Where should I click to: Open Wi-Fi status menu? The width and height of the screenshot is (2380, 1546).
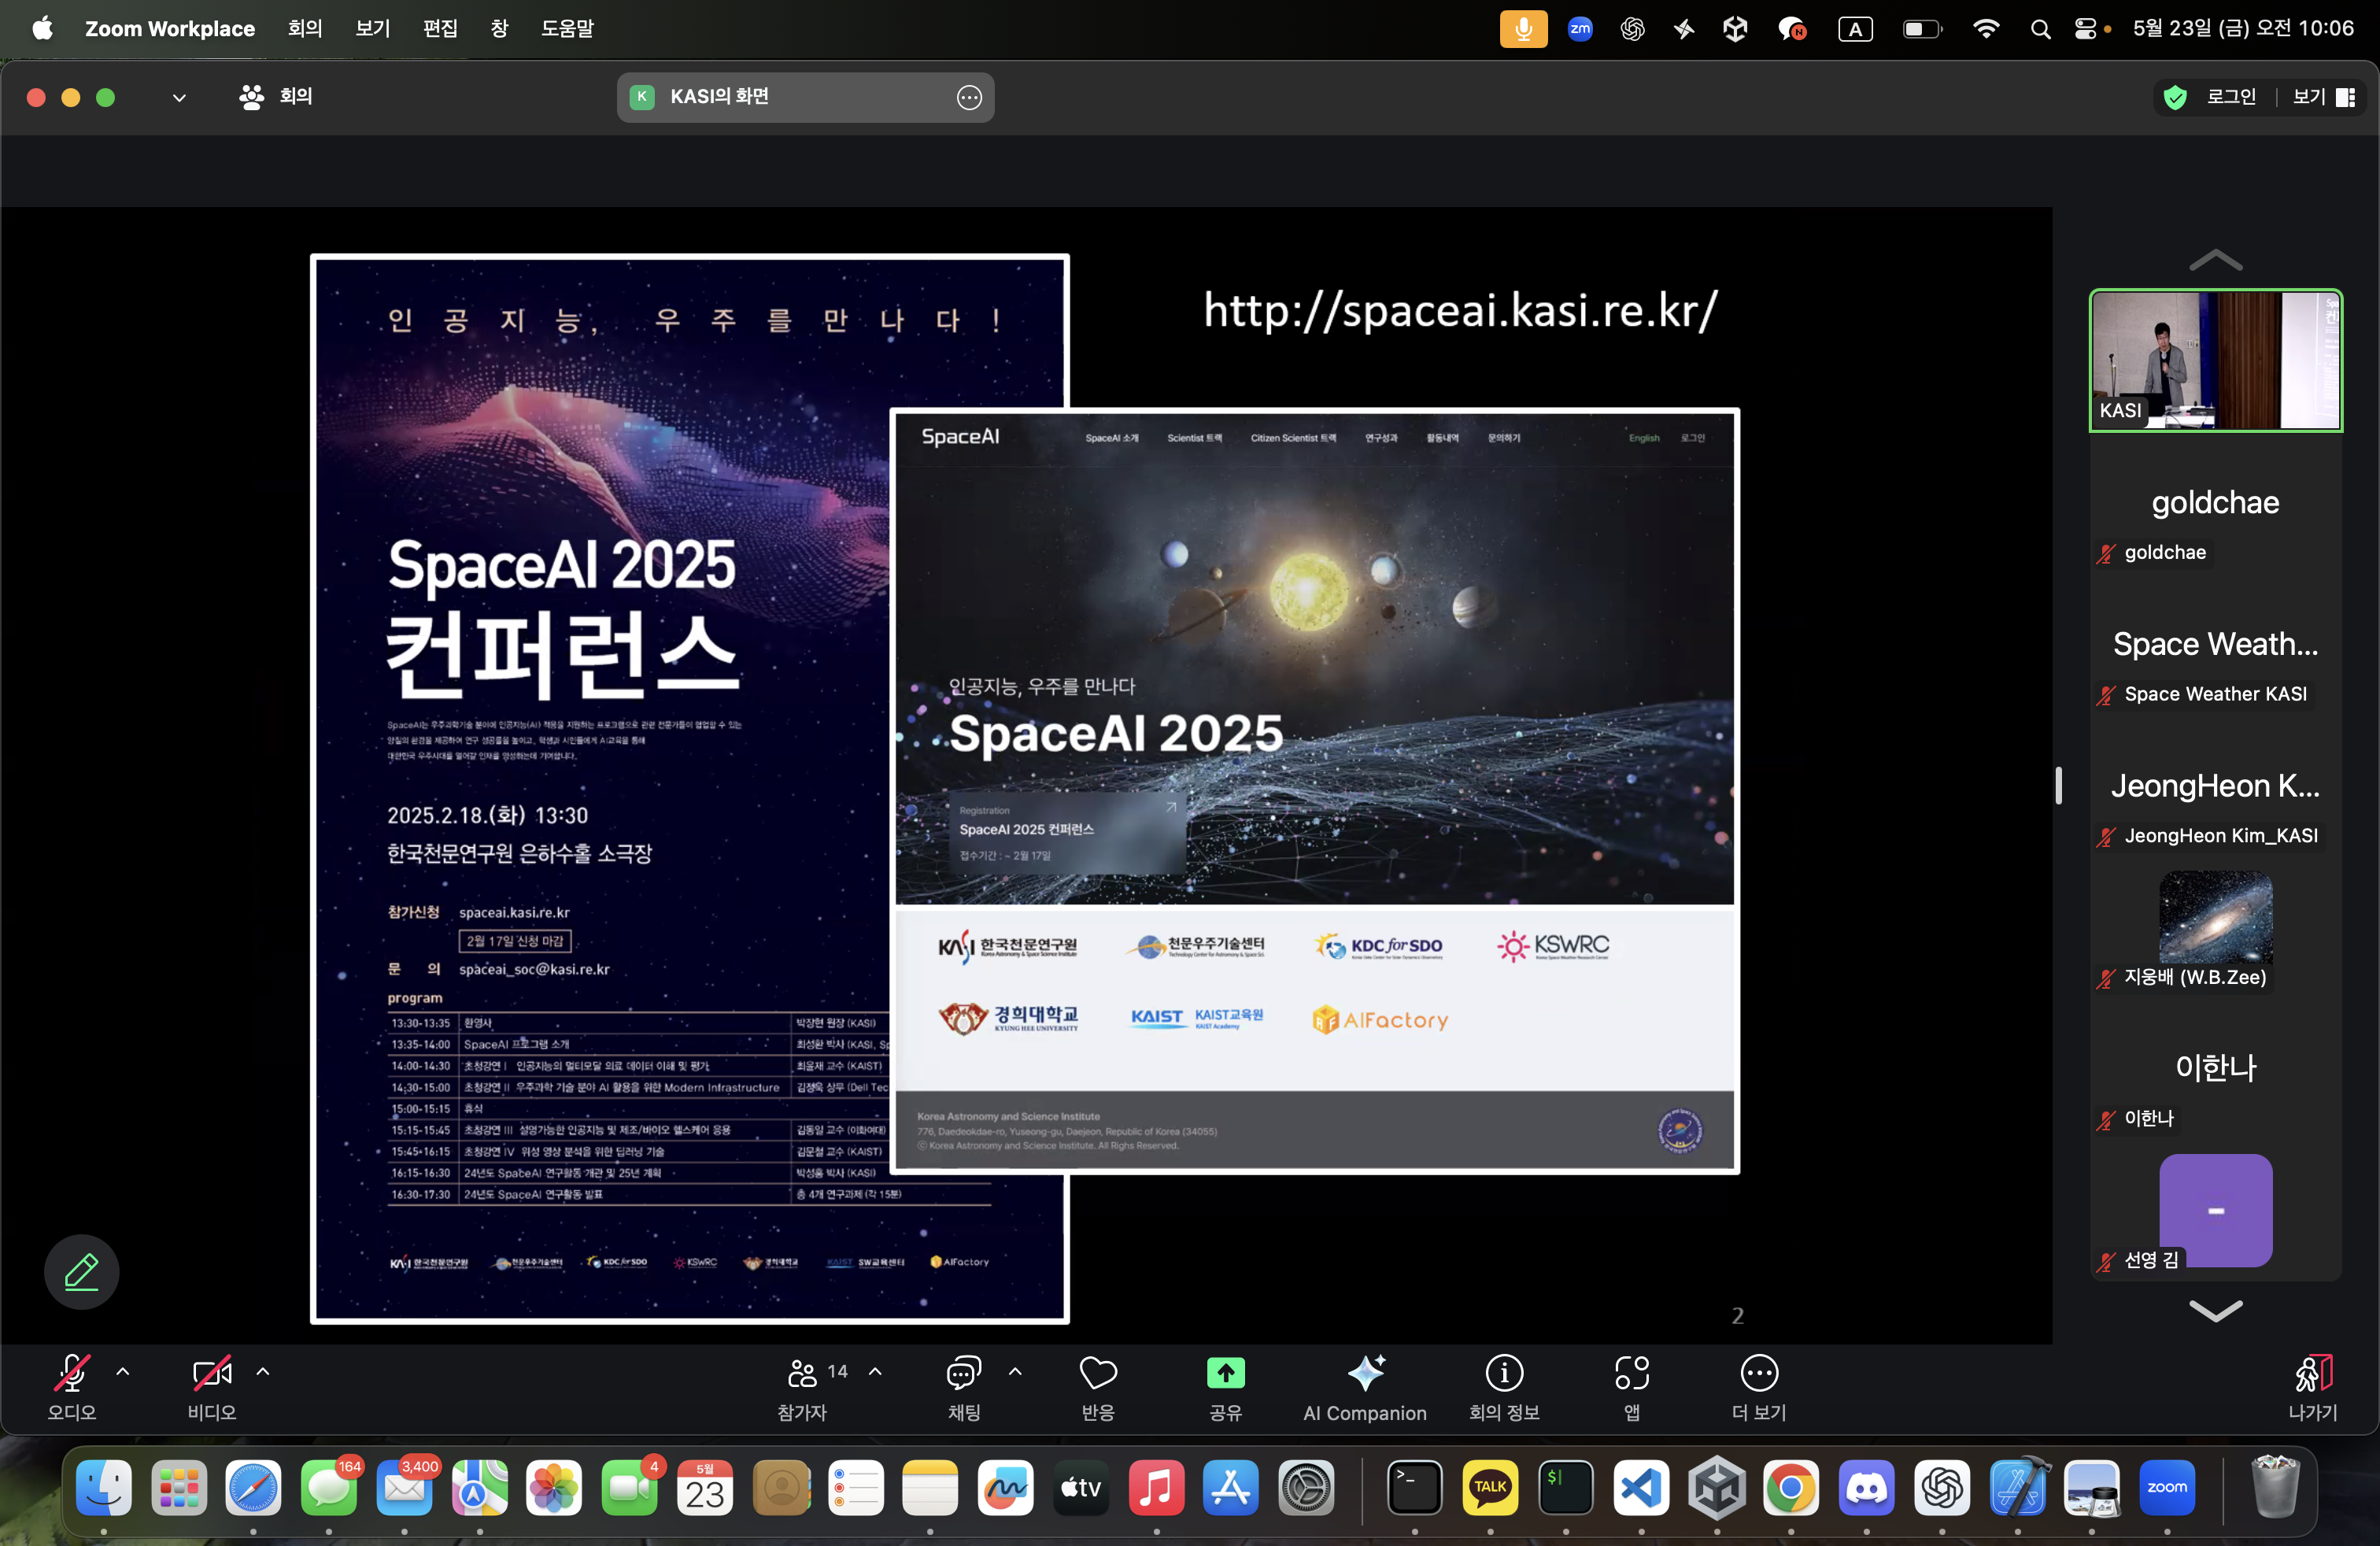click(1986, 29)
